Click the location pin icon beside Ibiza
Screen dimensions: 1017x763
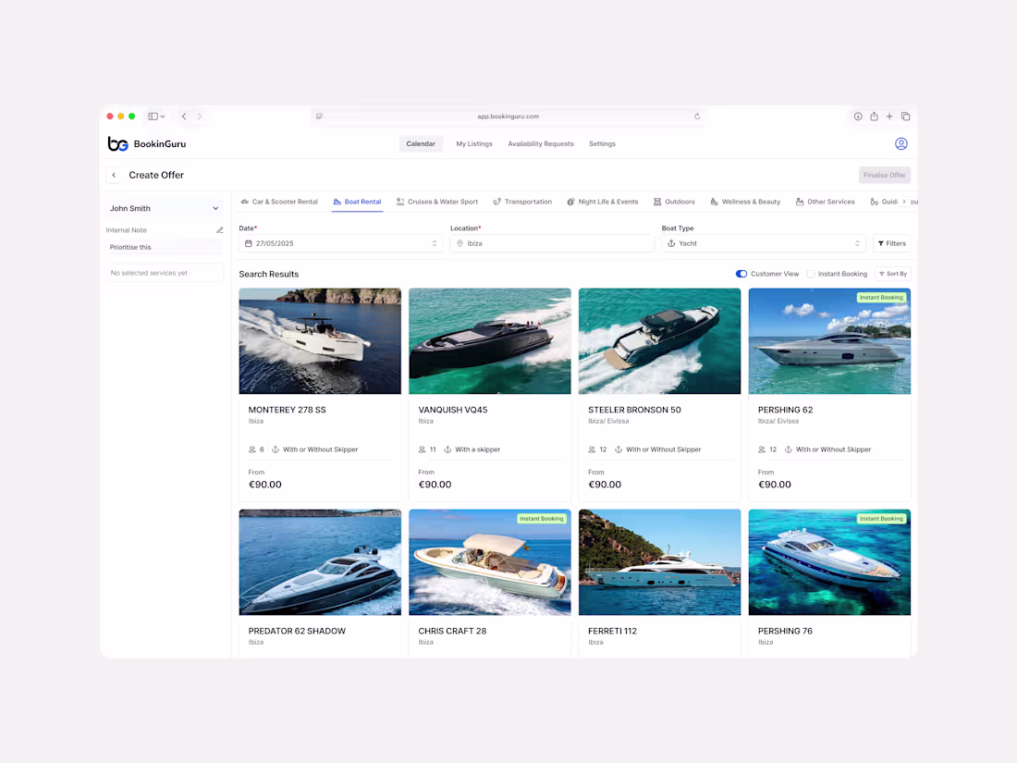pyautogui.click(x=459, y=243)
